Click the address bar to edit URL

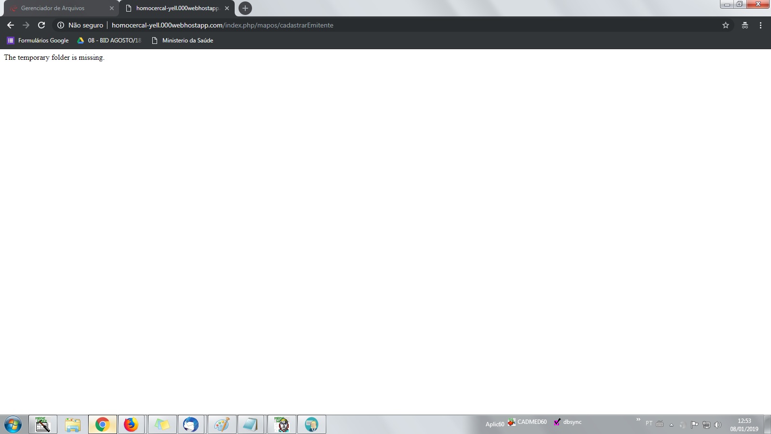337,25
